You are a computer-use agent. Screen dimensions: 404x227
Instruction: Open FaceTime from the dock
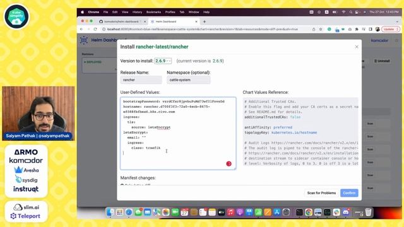point(175,212)
